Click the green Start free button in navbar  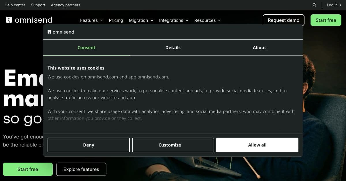[326, 20]
